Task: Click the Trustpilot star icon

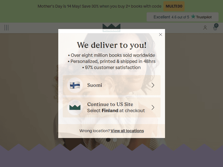Action: pyautogui.click(x=193, y=17)
